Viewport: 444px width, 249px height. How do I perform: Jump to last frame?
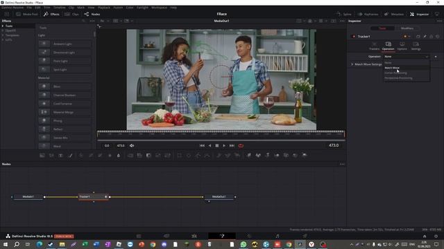232,146
